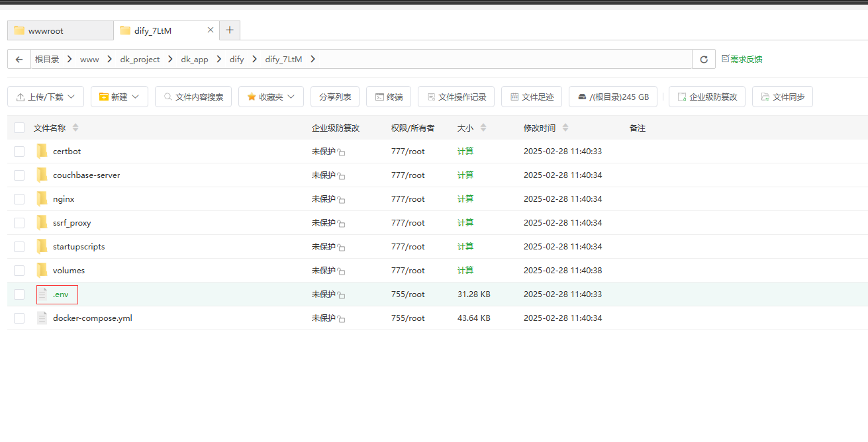Image resolution: width=868 pixels, height=442 pixels.
Task: Click the 需求反馈 feedback link
Action: point(742,59)
